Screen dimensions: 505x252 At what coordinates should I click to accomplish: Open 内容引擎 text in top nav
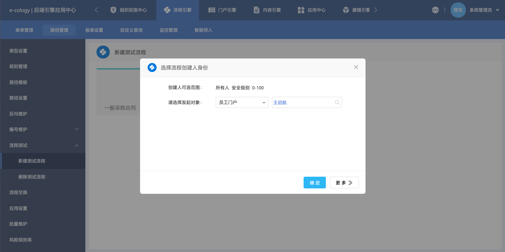[x=272, y=10]
